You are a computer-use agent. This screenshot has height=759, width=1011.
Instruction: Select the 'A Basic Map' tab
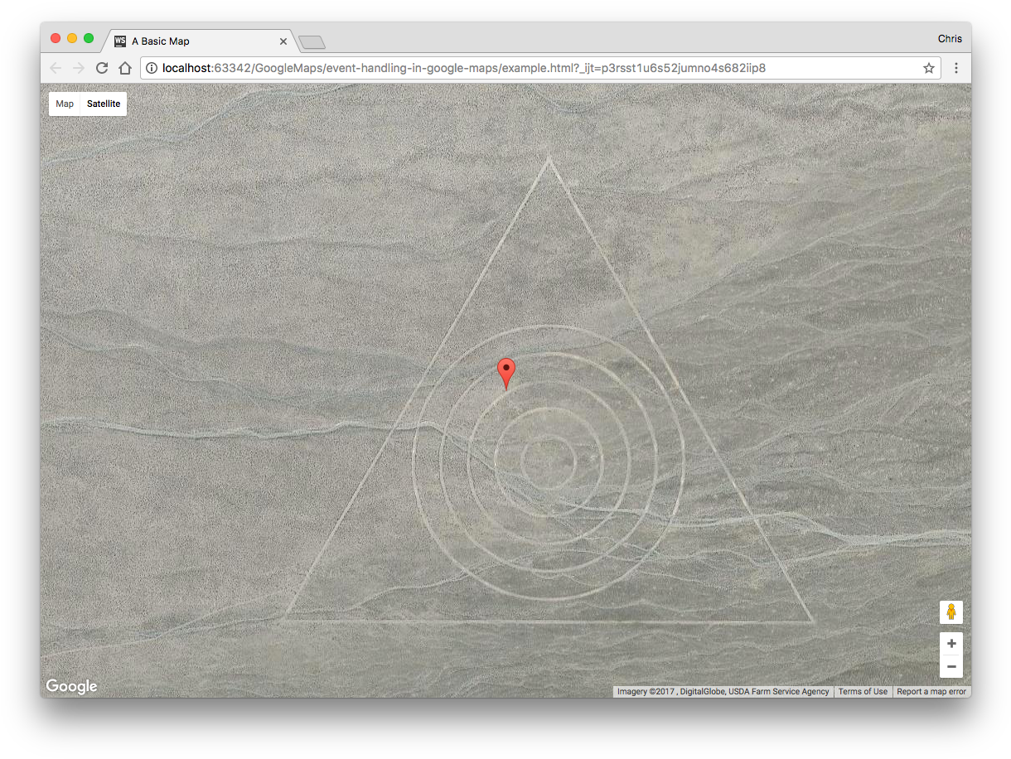pos(191,41)
